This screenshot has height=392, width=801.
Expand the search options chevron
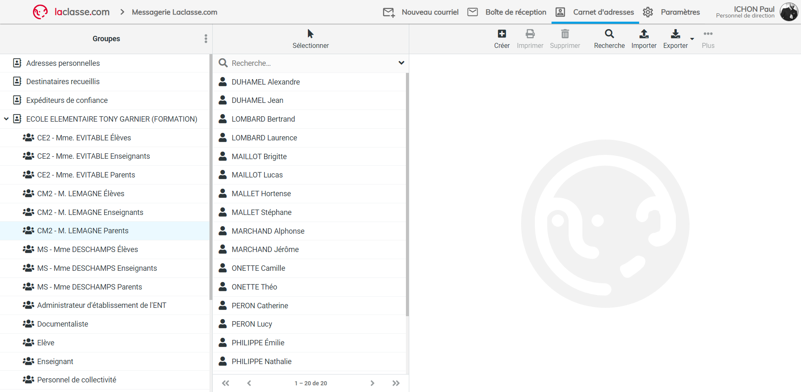(401, 63)
